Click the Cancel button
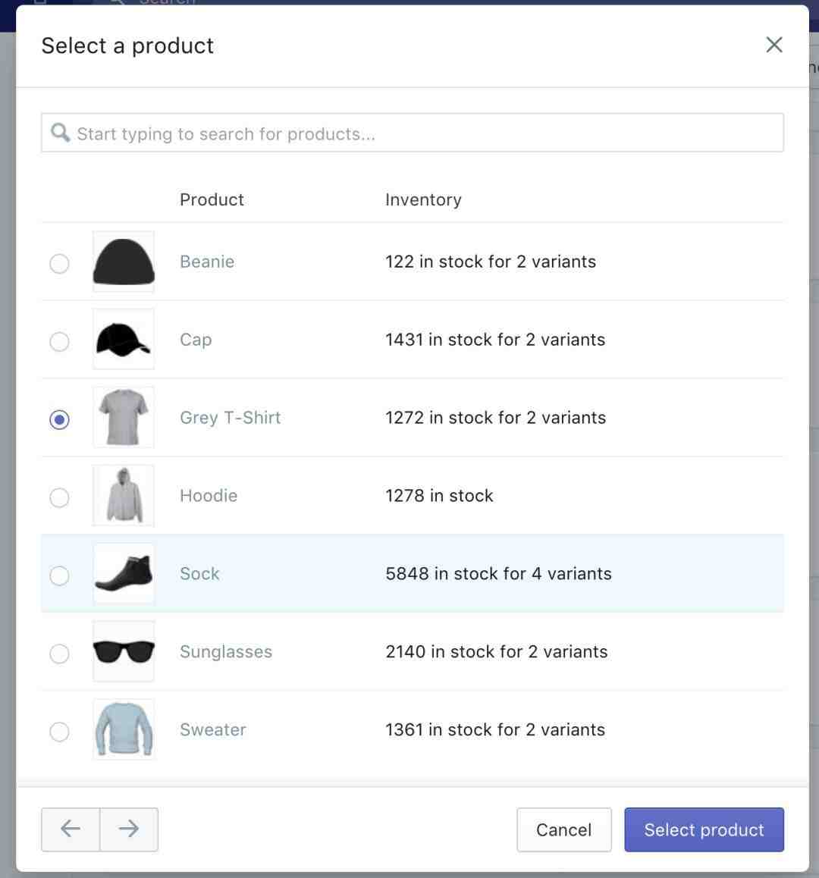Screen dimensions: 819x878 point(563,829)
